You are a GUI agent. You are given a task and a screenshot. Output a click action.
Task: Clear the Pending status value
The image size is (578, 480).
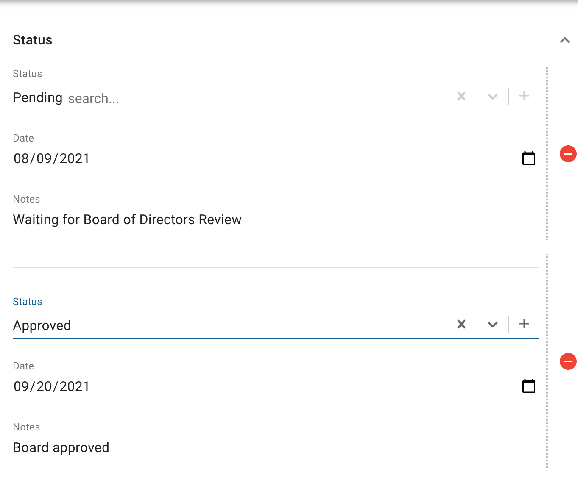tap(461, 97)
